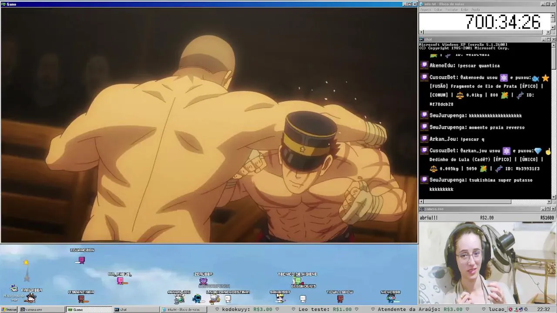Image resolution: width=557 pixels, height=313 pixels.
Task: Click the 700:34:26 timer text
Action: pos(503,22)
